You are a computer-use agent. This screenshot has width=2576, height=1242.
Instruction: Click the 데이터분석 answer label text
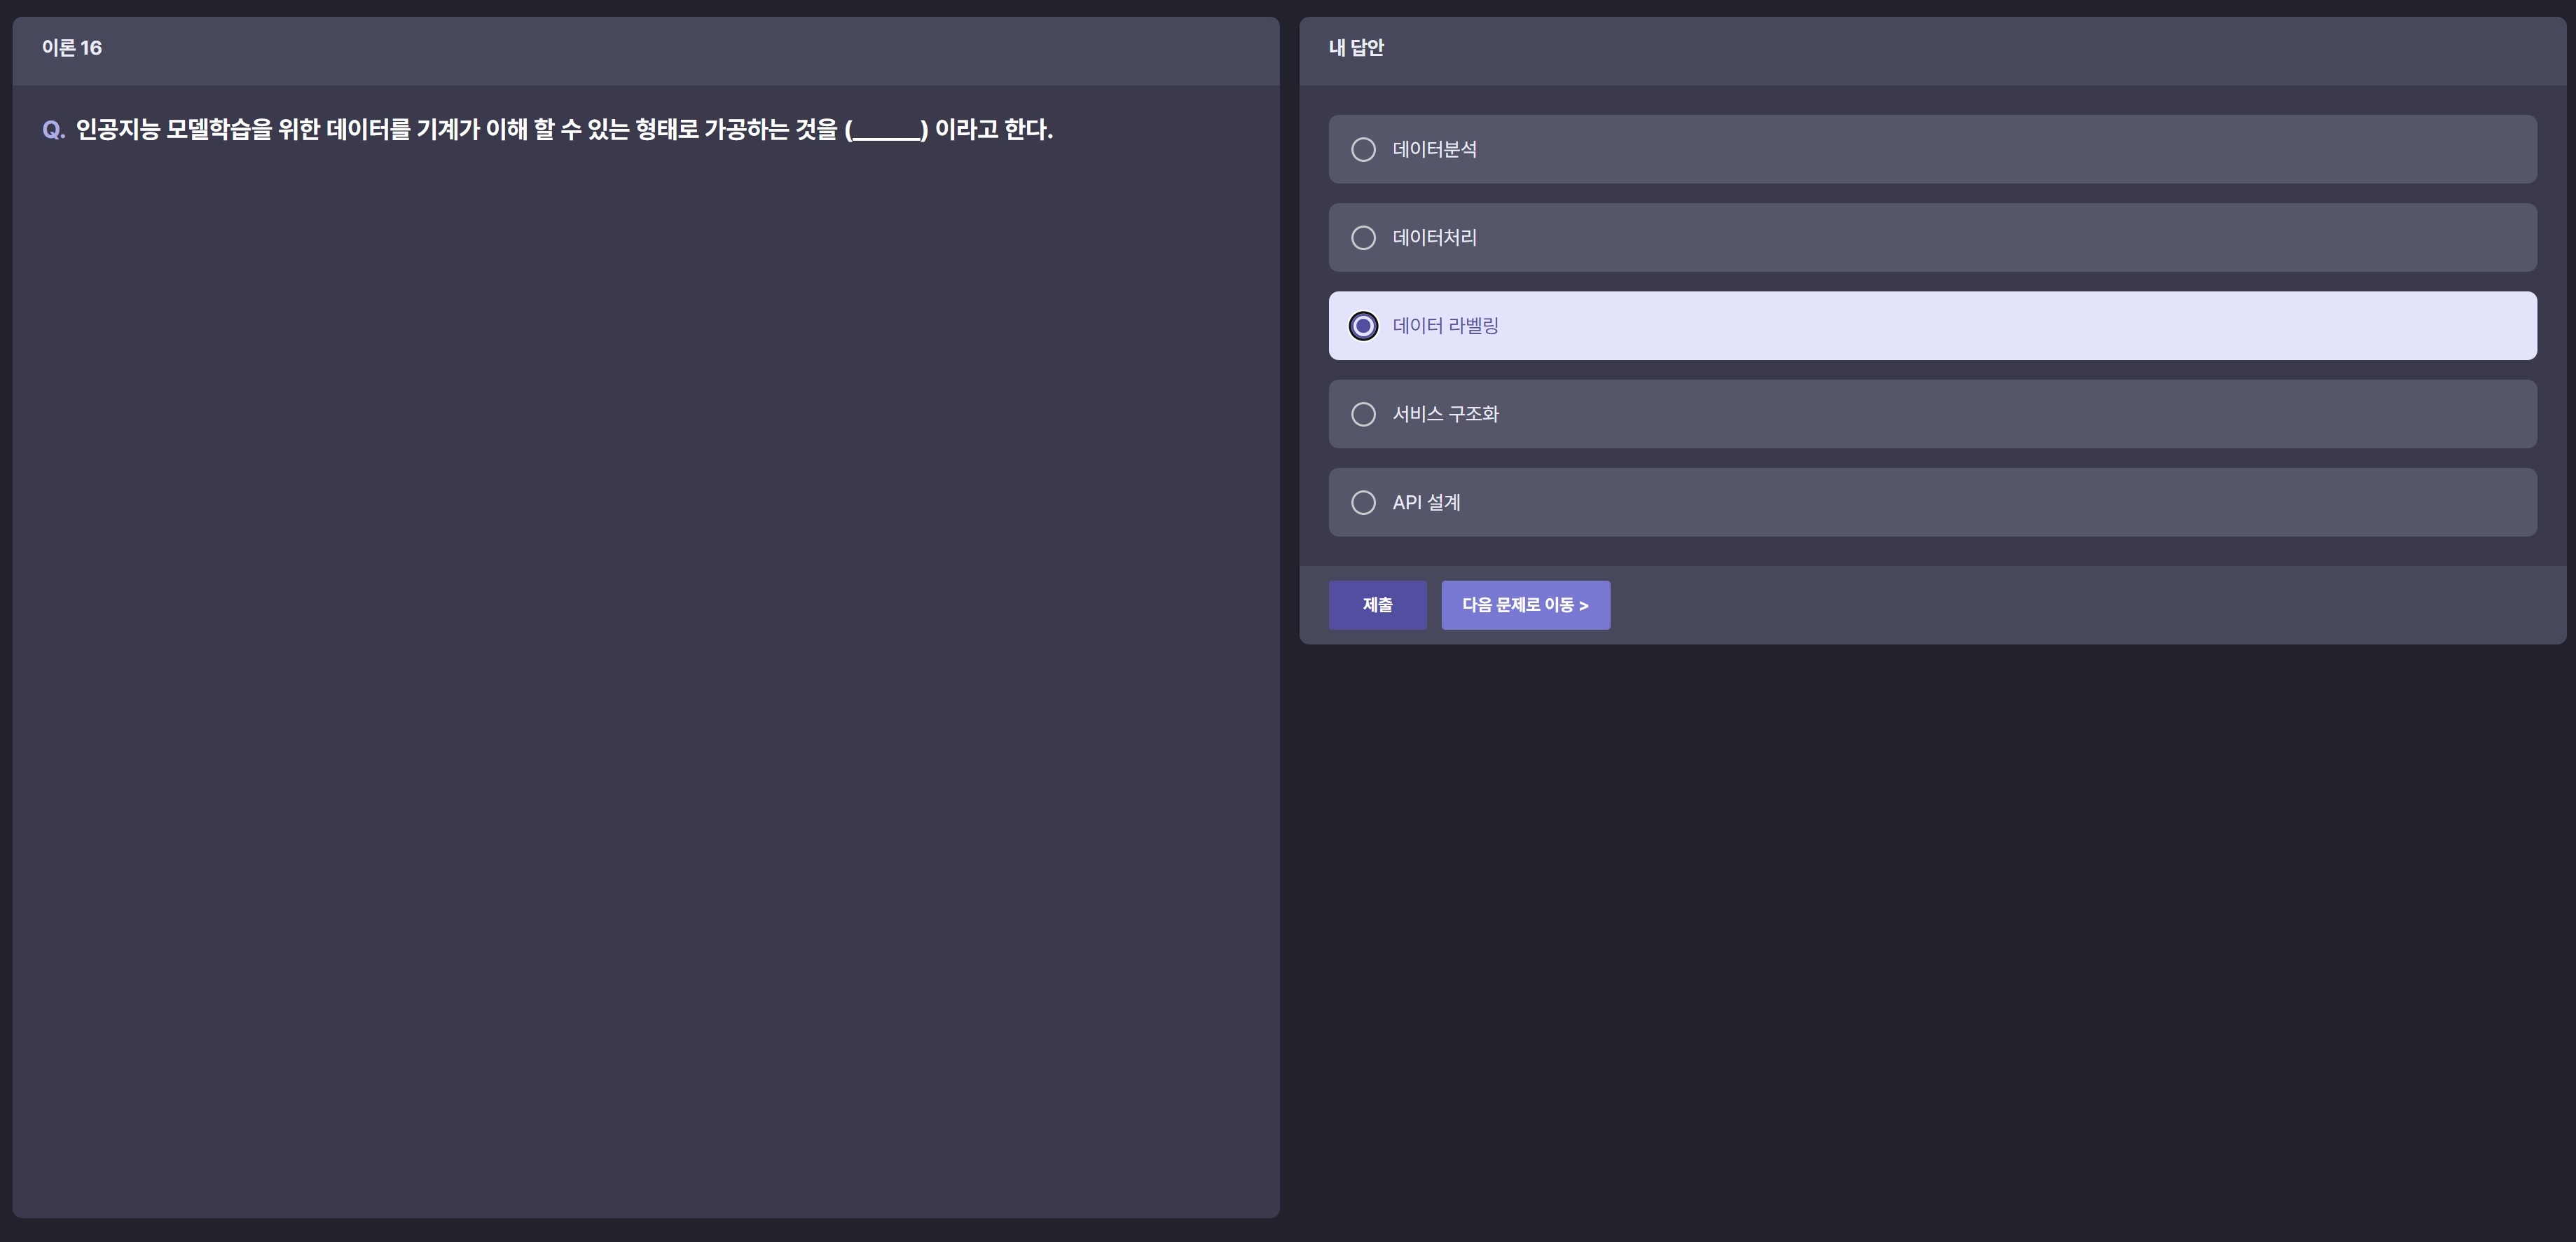pos(1434,149)
